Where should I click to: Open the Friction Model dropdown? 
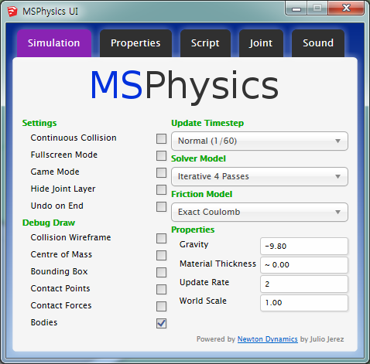pyautogui.click(x=259, y=213)
